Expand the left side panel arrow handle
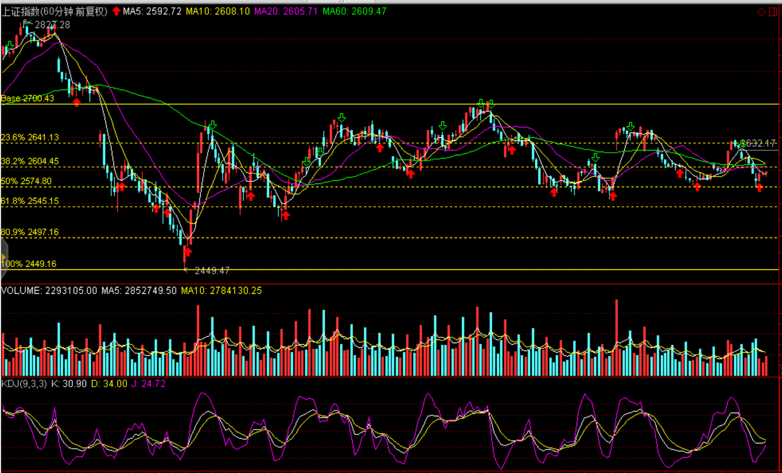This screenshot has width=782, height=473. click(x=3, y=258)
